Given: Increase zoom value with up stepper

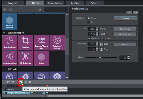Looking at the screenshot, I should [x=129, y=57].
